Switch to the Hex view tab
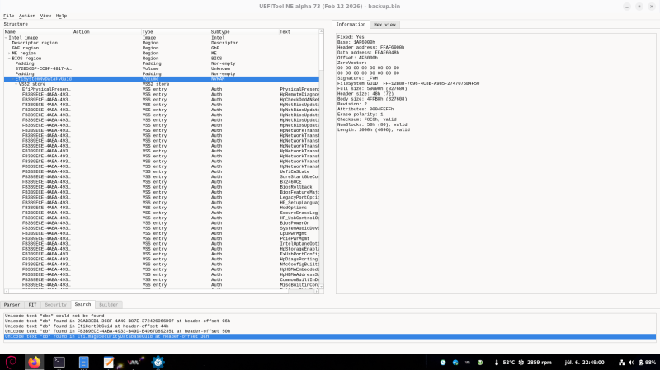The width and height of the screenshot is (660, 370). pyautogui.click(x=384, y=25)
